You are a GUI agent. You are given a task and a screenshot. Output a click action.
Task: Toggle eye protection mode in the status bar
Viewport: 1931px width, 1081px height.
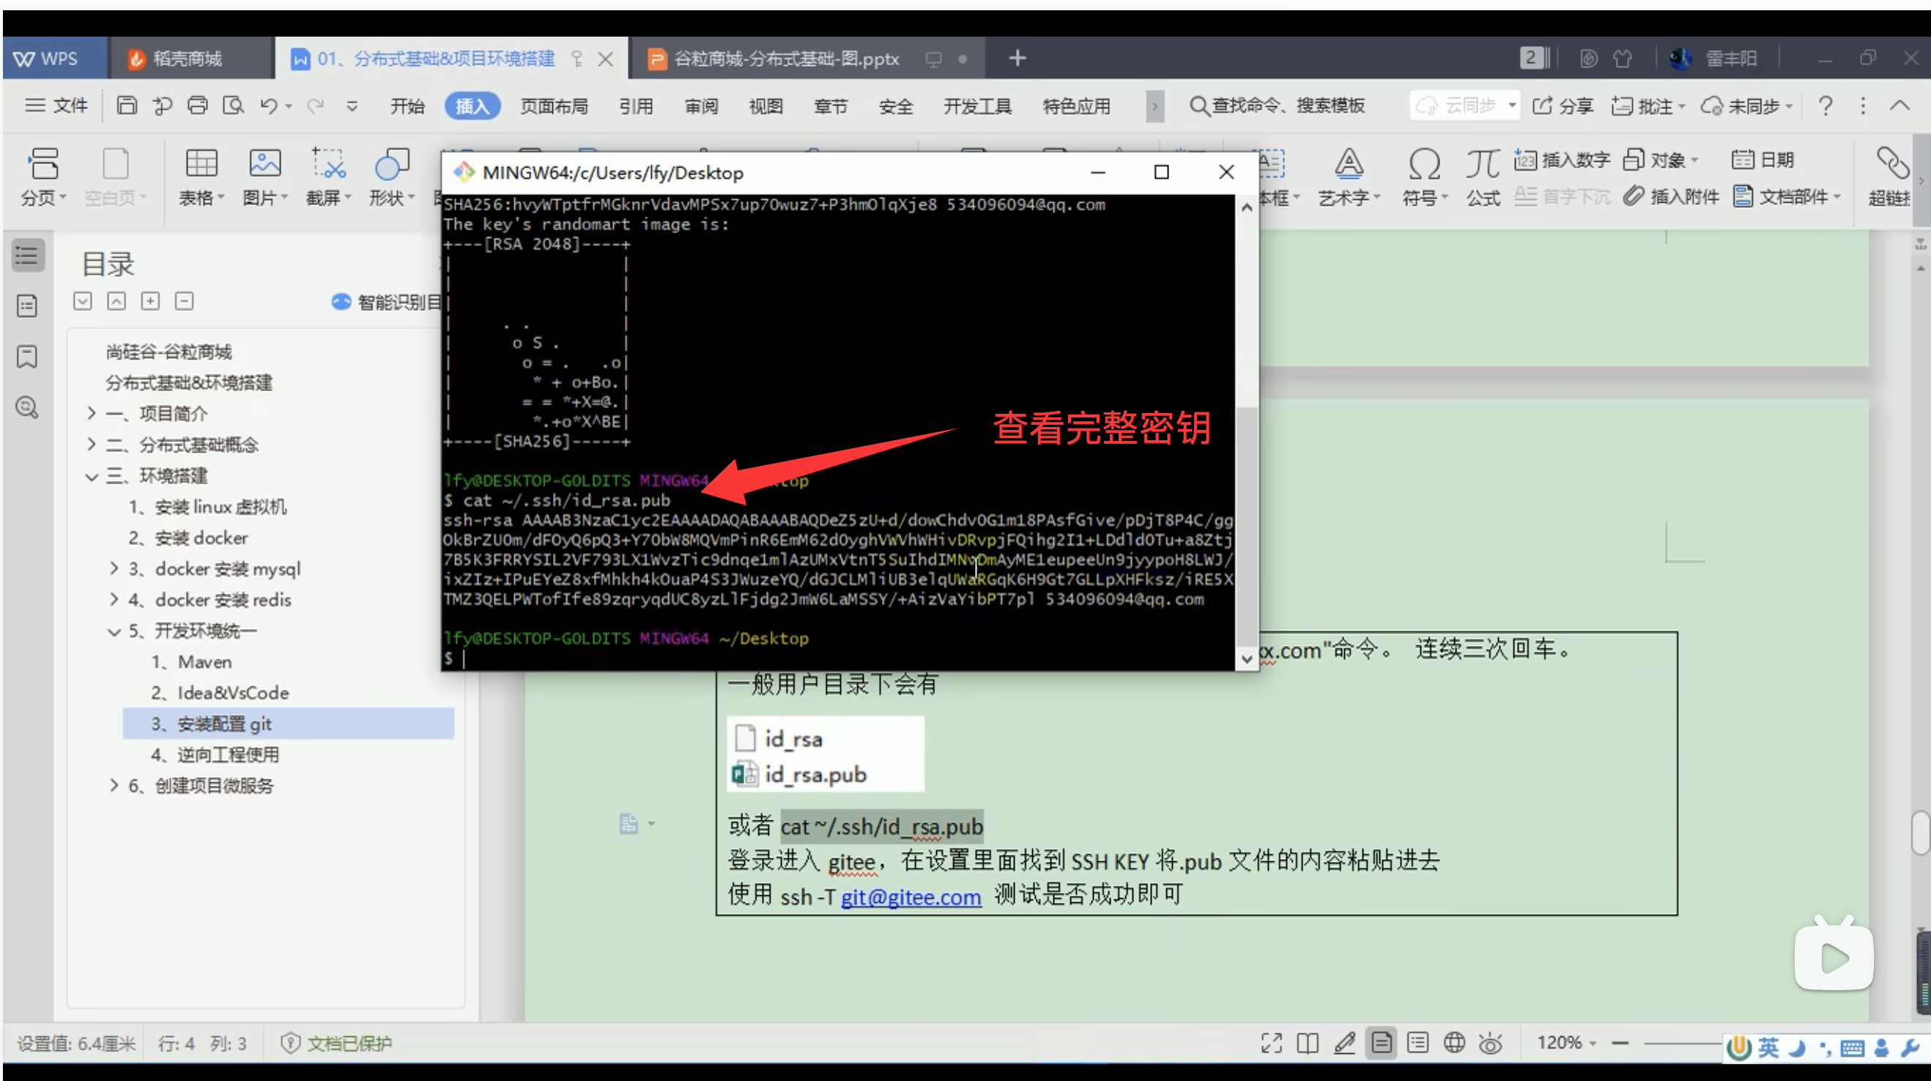1490,1043
